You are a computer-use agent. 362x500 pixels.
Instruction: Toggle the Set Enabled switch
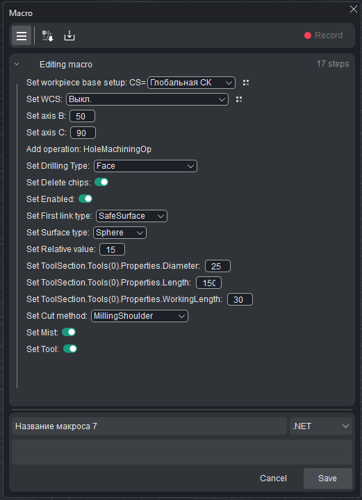[85, 199]
